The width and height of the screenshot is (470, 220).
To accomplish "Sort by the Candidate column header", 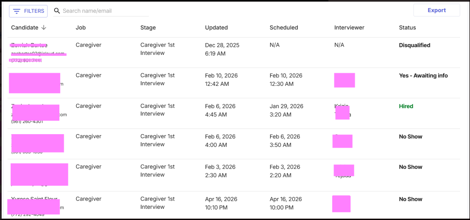I will 25,28.
